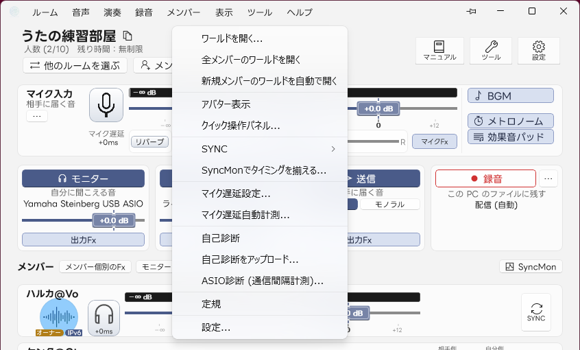Open the SyncMon panel button
The image size is (580, 350).
(x=531, y=267)
